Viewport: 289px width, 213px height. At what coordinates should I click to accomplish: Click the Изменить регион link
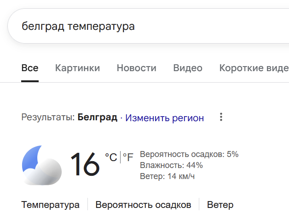tap(164, 118)
